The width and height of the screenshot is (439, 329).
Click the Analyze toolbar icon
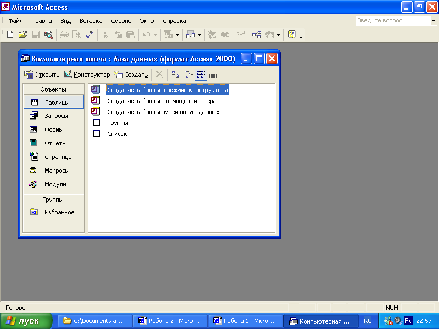[x=190, y=35]
